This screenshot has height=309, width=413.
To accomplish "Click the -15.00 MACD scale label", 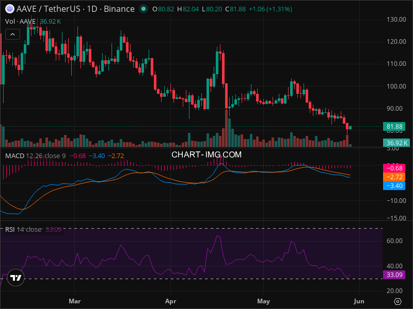I will 396,218.
